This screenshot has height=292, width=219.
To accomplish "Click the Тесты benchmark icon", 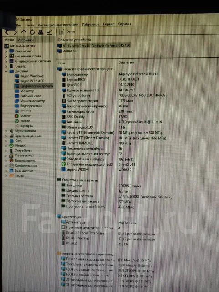I will tap(11, 175).
